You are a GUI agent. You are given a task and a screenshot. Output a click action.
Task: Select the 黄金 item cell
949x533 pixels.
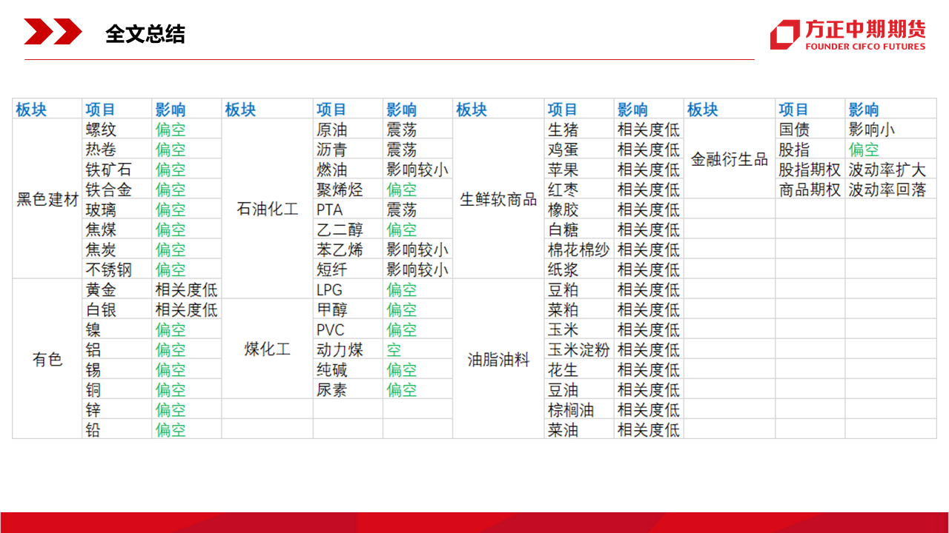click(117, 289)
